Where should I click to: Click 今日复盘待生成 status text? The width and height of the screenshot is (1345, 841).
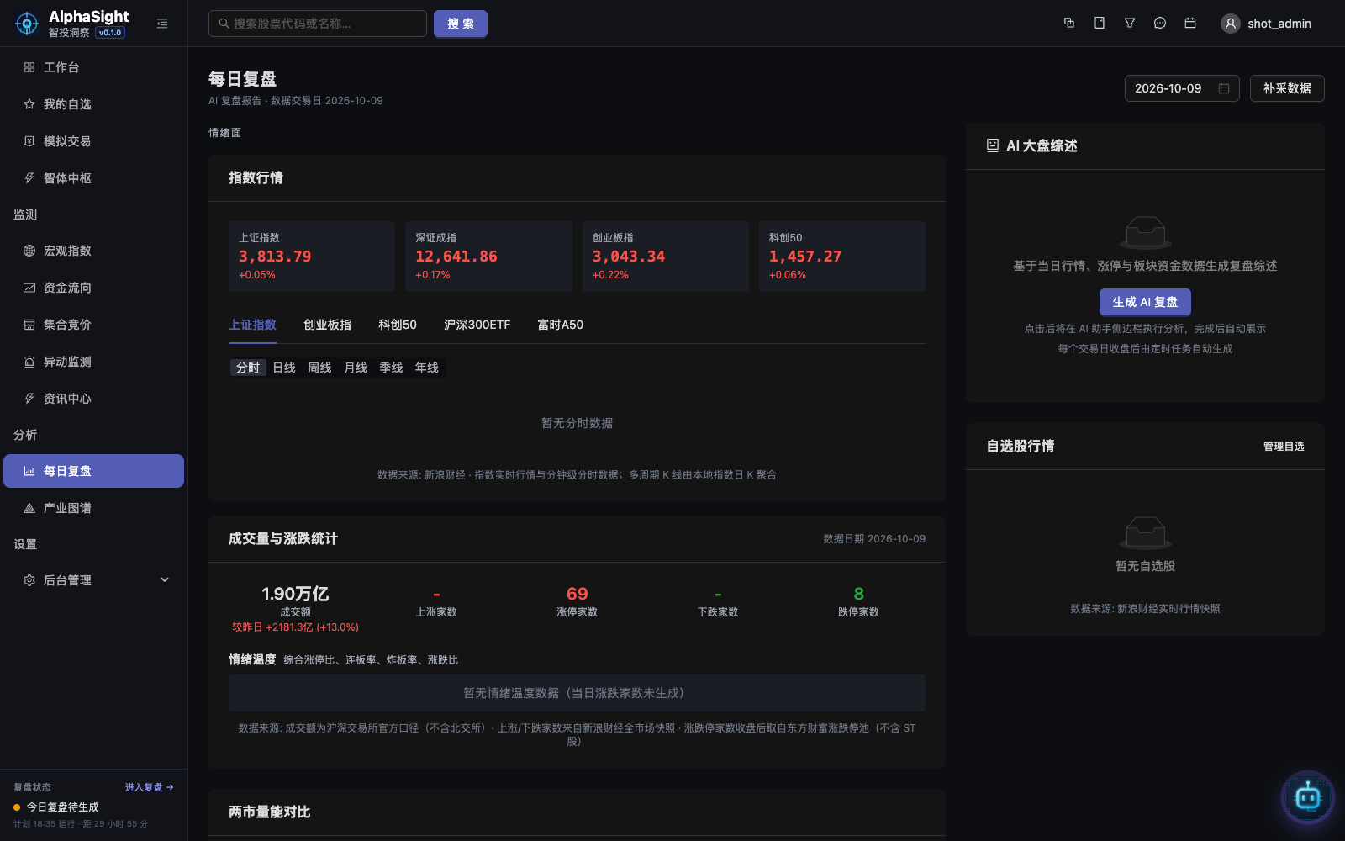coord(62,807)
